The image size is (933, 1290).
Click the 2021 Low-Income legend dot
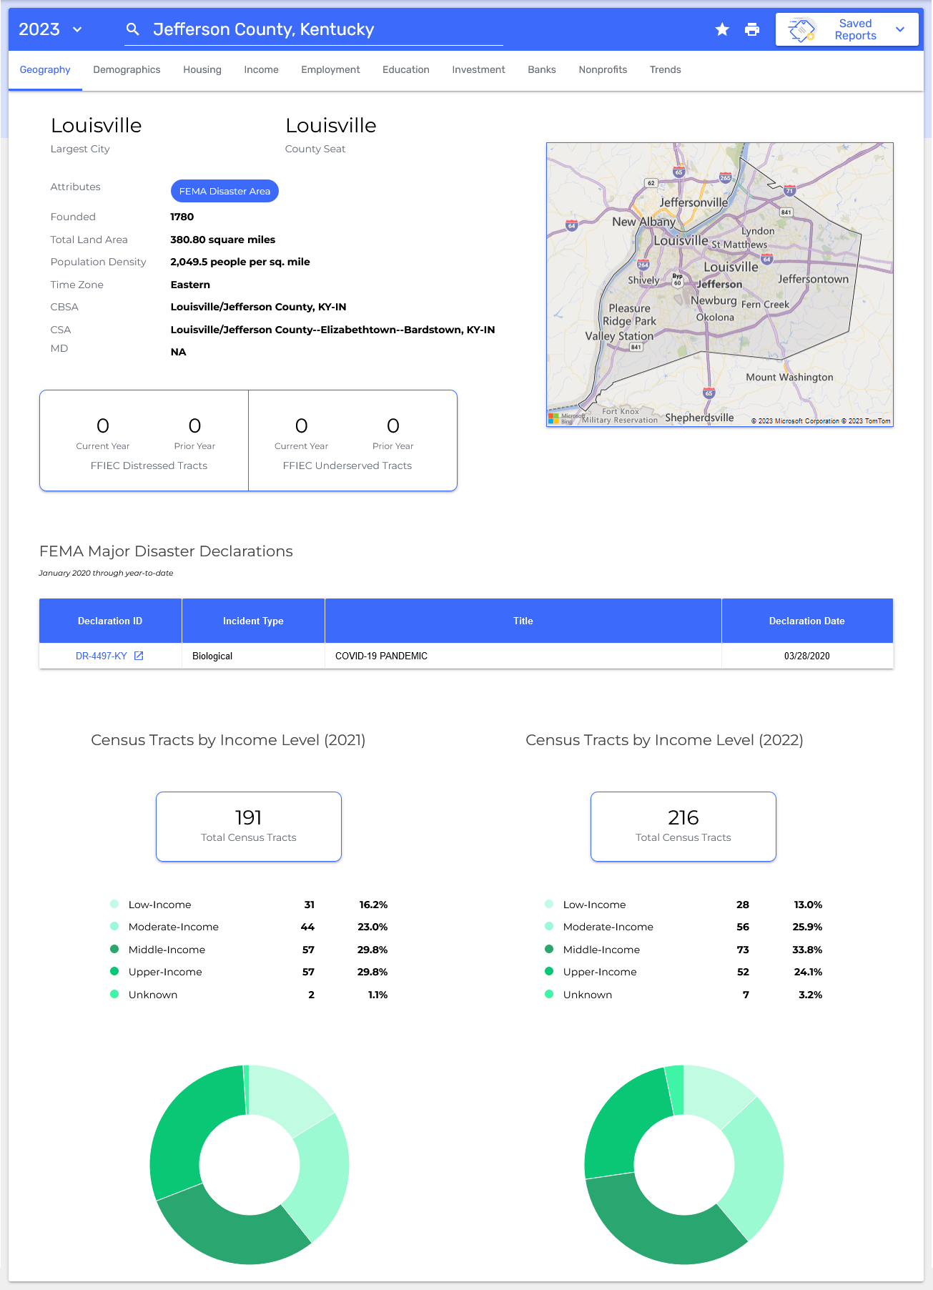[x=114, y=904]
